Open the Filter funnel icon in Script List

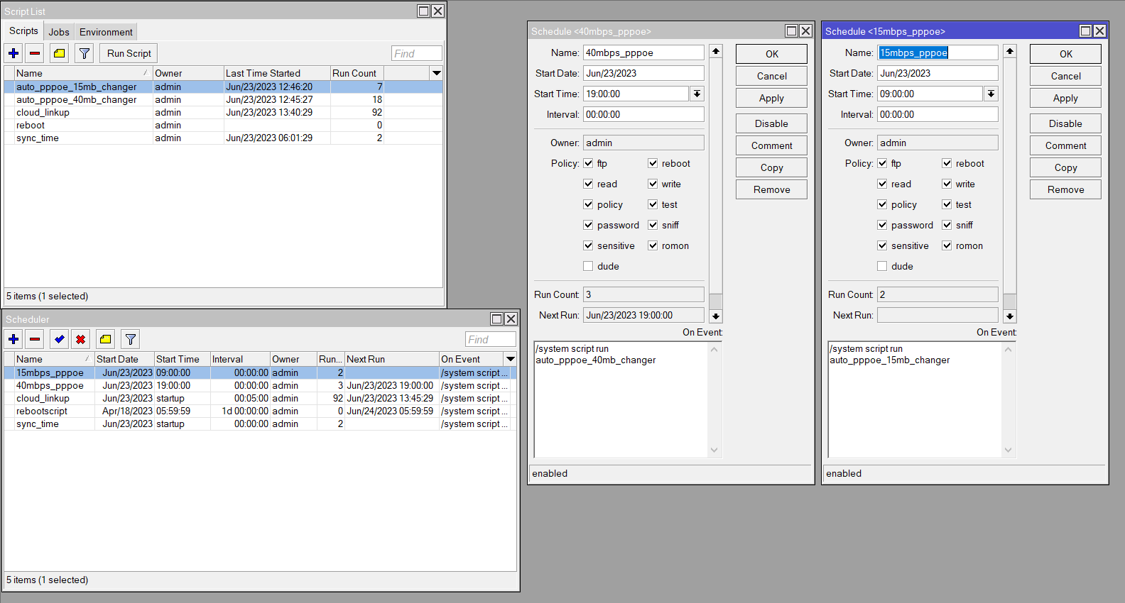[85, 53]
